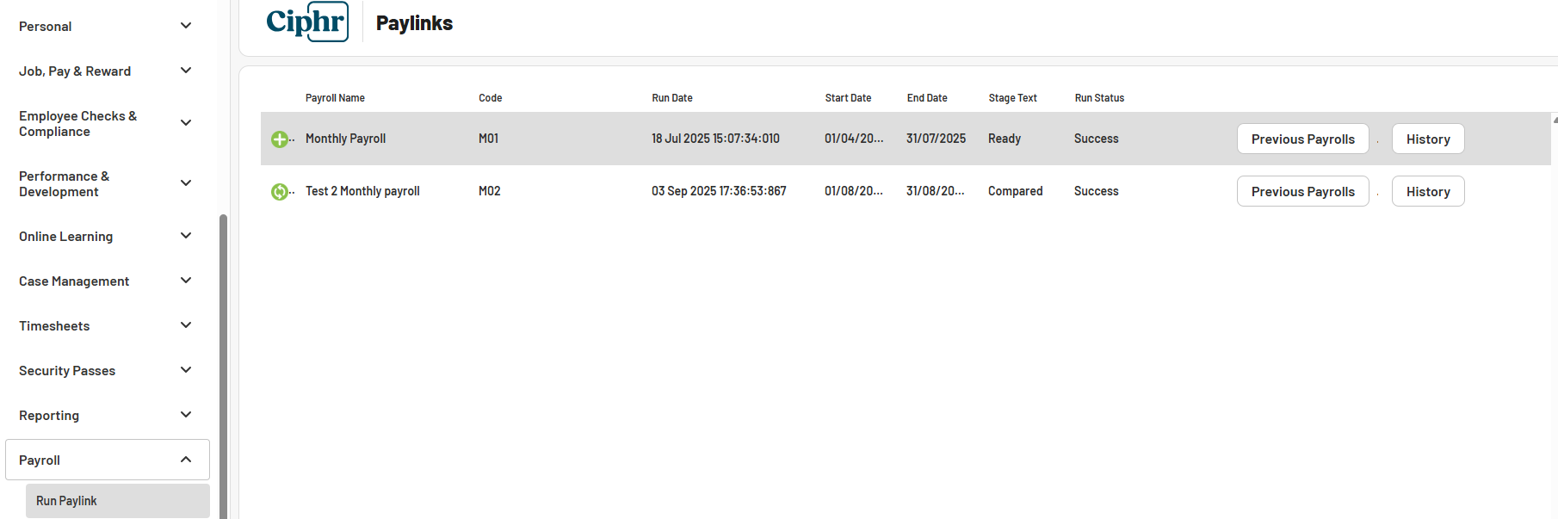Click the Code column header

point(491,98)
